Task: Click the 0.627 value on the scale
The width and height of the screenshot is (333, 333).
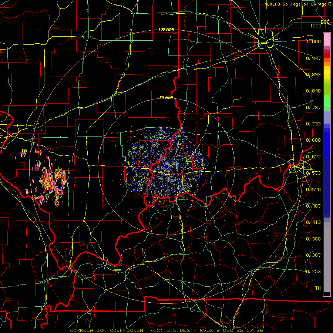Action: 313,157
